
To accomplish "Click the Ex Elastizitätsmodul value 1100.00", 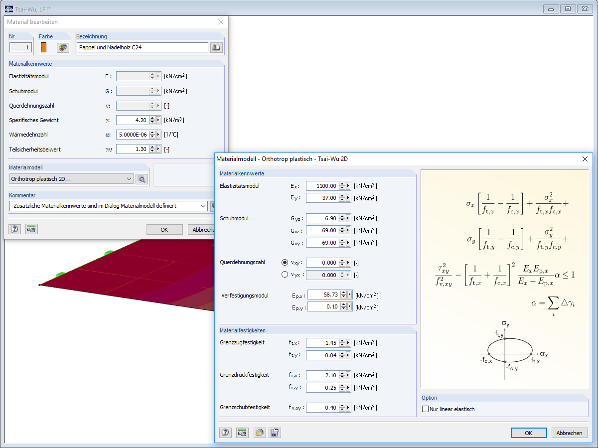I will [x=322, y=186].
